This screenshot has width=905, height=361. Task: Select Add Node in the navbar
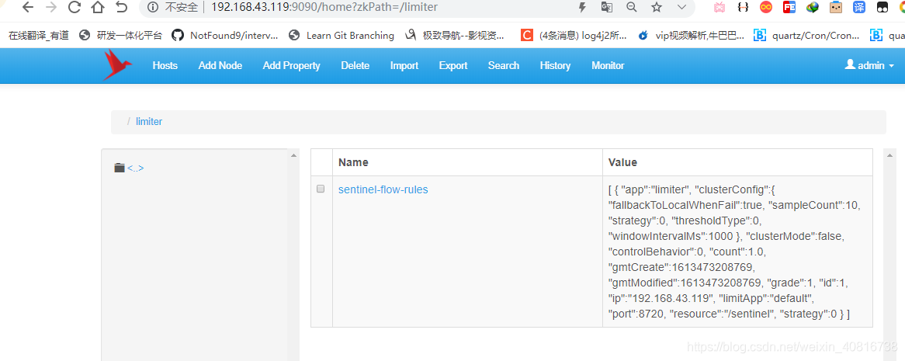(220, 65)
